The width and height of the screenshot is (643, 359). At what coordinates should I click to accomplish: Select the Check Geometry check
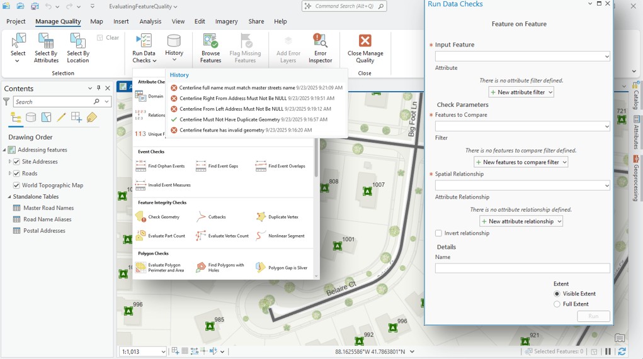[158, 217]
